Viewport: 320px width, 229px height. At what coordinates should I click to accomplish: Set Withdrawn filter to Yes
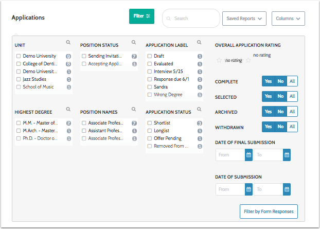point(269,127)
